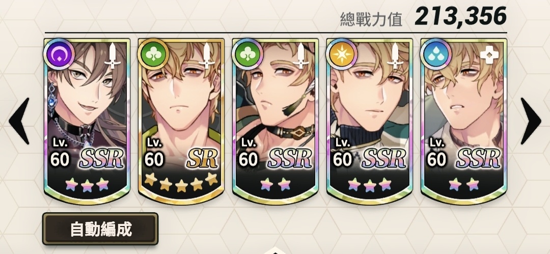Click the blue water droplets element icon
550x254 pixels.
[435, 54]
